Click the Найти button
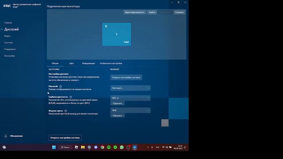This screenshot has height=159, width=283. point(152,12)
